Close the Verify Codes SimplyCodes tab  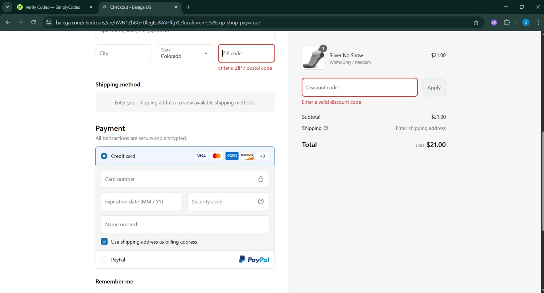click(91, 7)
